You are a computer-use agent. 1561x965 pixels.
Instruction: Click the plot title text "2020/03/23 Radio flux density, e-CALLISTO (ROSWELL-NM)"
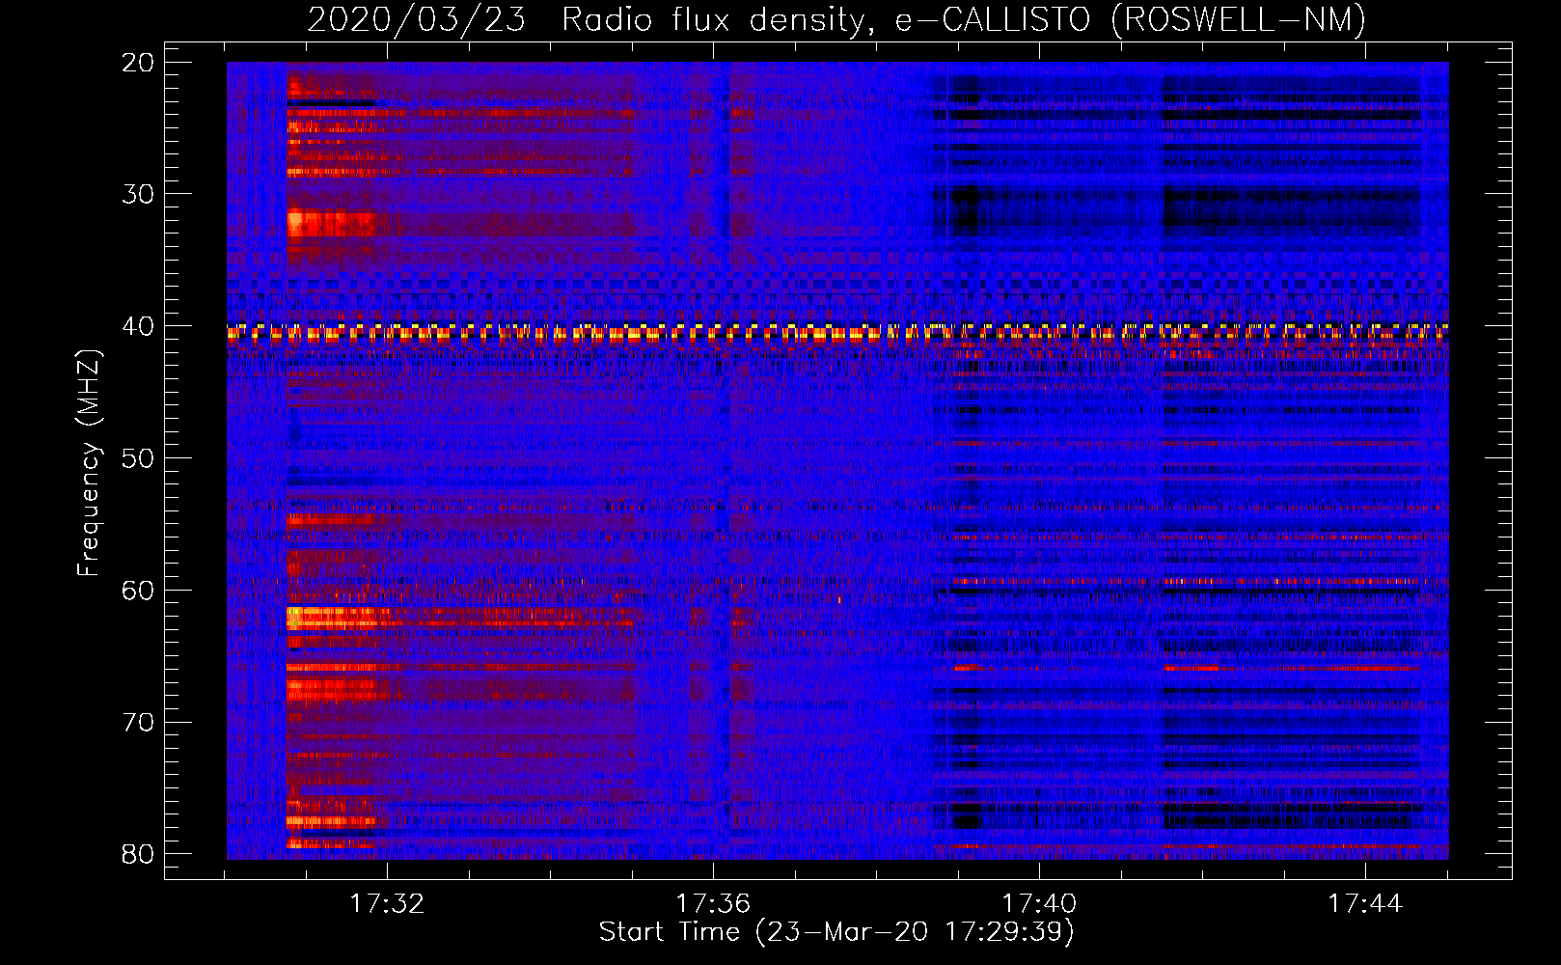tap(836, 19)
